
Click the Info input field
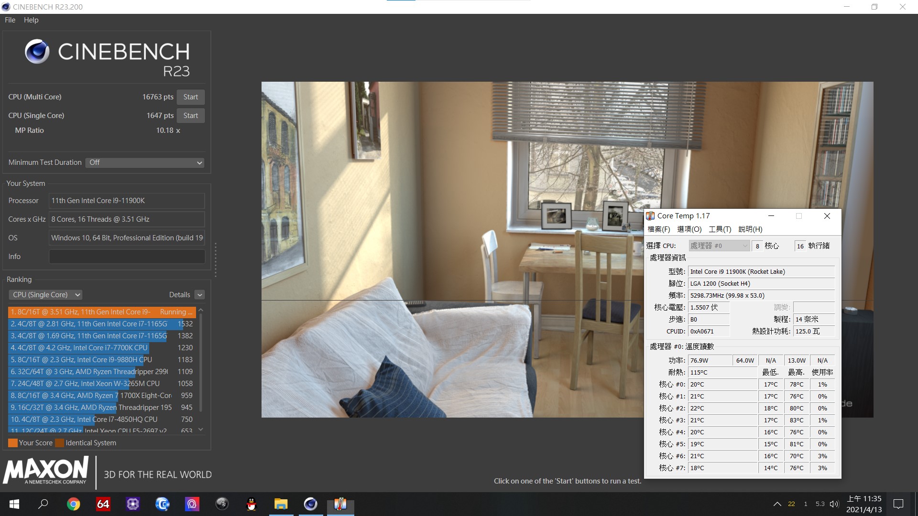[x=127, y=257]
